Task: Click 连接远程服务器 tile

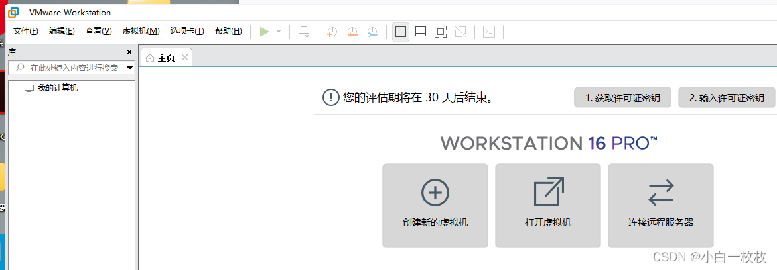Action: click(x=661, y=206)
